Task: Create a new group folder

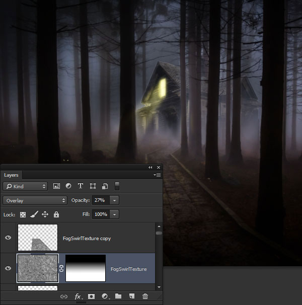Action: coord(118,296)
